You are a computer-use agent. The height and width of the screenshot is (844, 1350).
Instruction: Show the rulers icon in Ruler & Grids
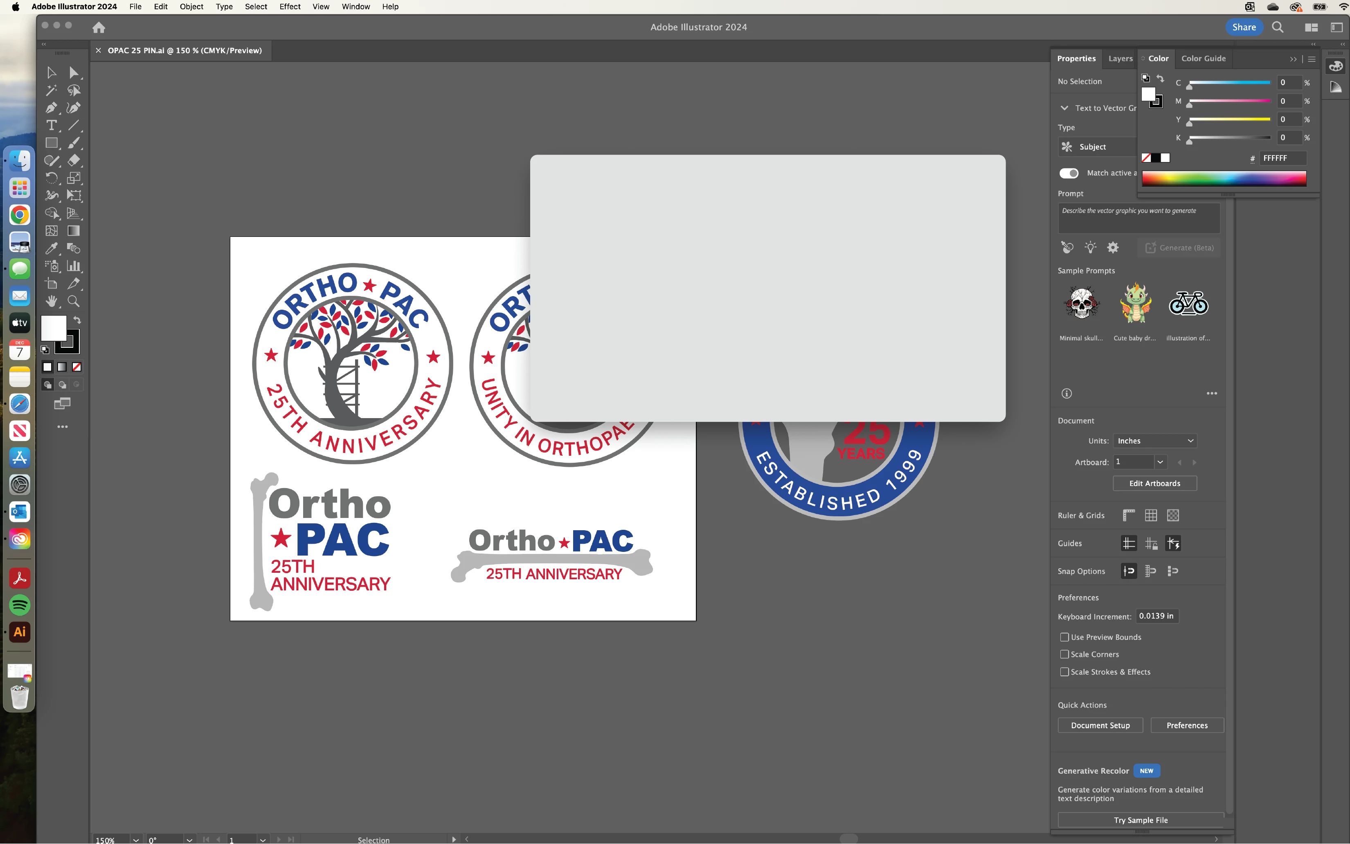(x=1128, y=515)
